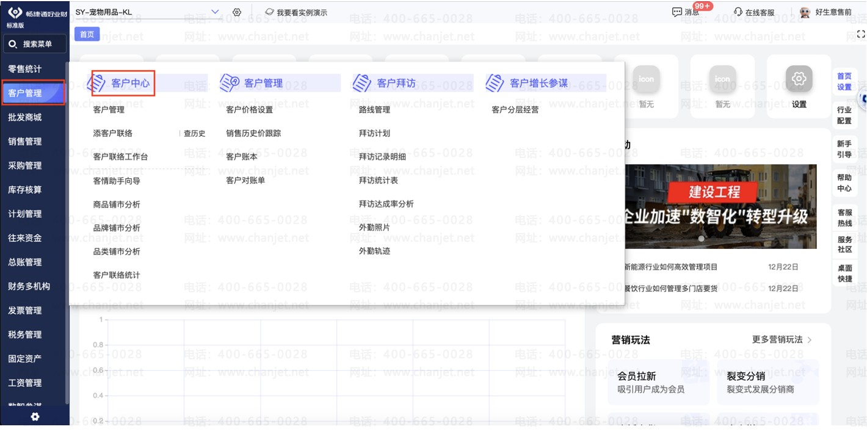
Task: Open 财务多机构 in the sidebar
Action: [29, 286]
